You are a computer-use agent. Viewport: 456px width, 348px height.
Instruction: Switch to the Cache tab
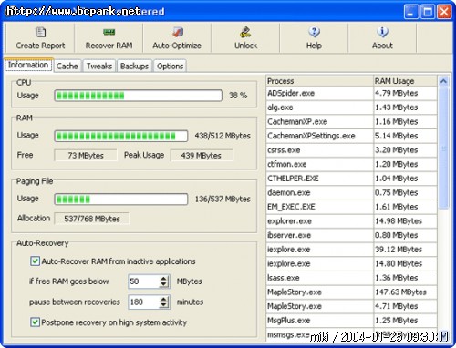tap(67, 66)
